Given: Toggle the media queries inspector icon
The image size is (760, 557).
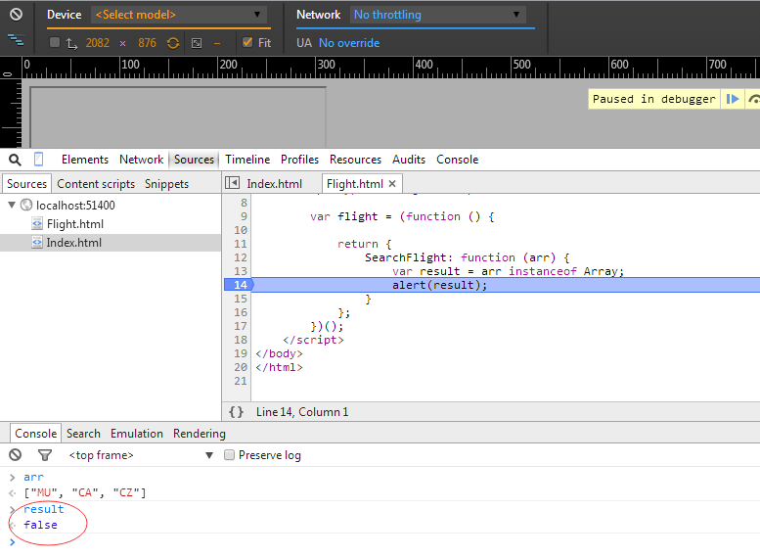Looking at the screenshot, I should (16, 40).
